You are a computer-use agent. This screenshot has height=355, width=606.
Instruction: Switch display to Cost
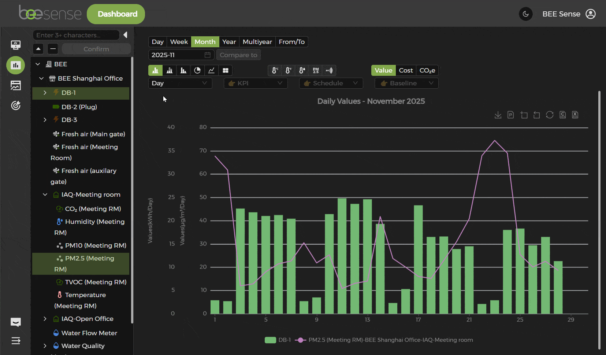[406, 70]
